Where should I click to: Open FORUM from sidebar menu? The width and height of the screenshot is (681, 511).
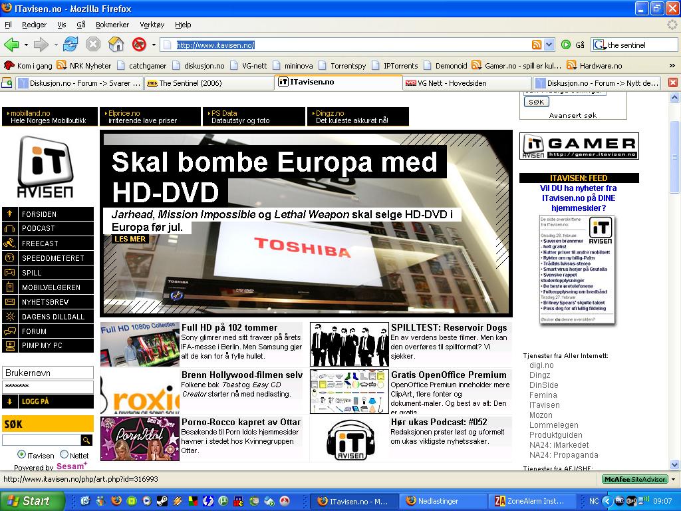[x=48, y=331]
